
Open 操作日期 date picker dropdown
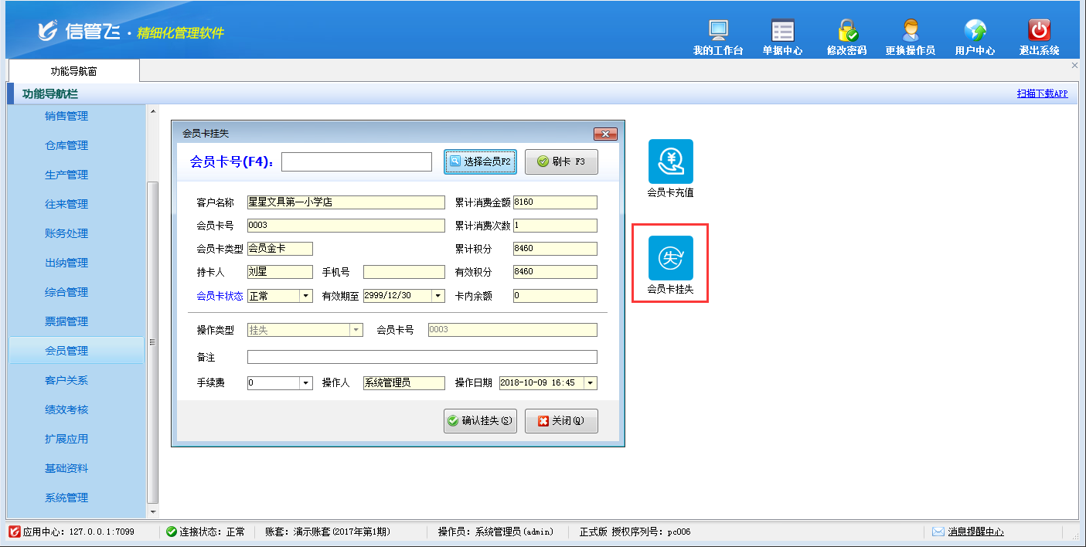(591, 383)
